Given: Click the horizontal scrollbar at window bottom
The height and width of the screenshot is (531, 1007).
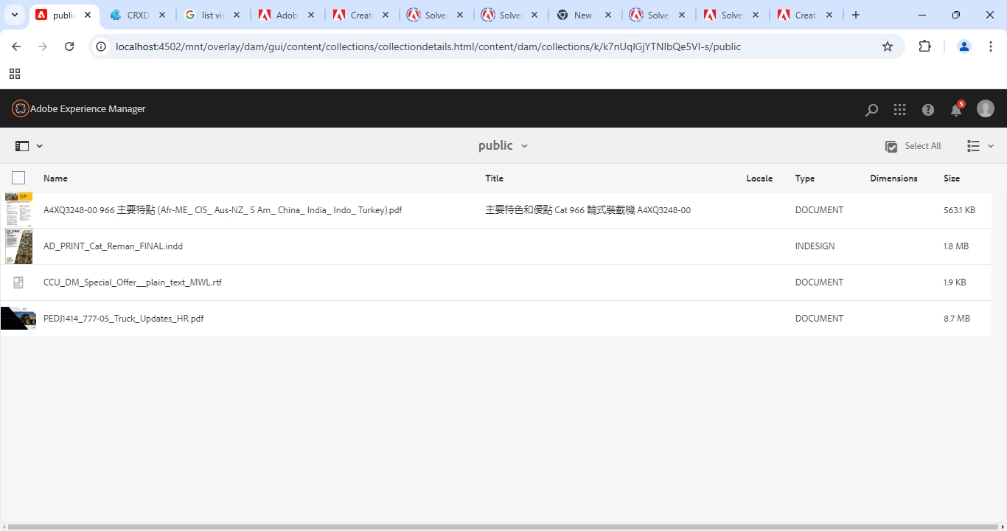Looking at the screenshot, I should tap(503, 527).
